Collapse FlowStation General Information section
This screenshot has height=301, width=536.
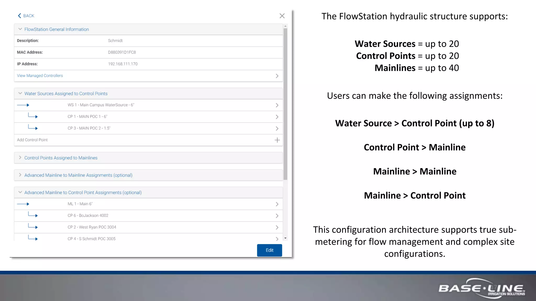point(20,29)
